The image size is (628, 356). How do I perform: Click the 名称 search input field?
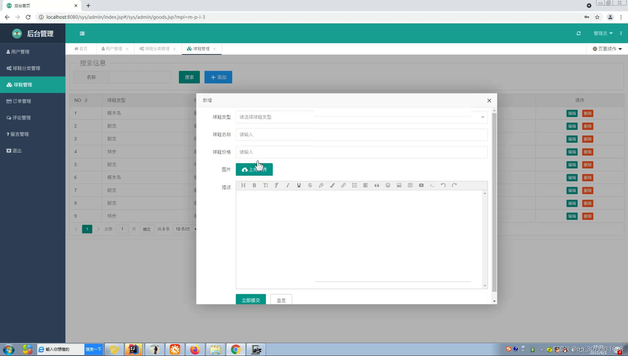click(x=140, y=77)
